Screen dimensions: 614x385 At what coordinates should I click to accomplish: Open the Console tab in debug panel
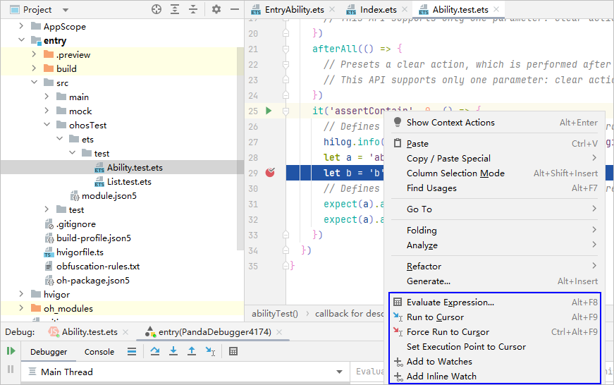[99, 352]
